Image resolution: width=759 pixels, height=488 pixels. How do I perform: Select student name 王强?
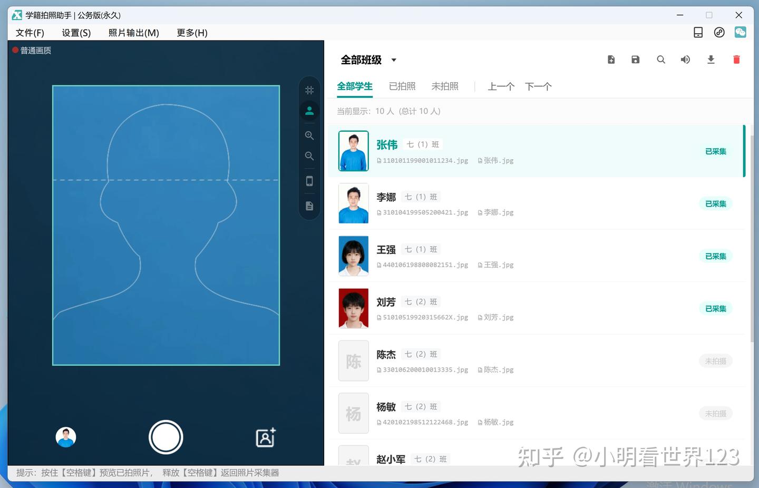coord(386,249)
